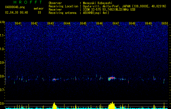Click the meteor count label
The width and height of the screenshot is (171, 109).
pos(39,8)
